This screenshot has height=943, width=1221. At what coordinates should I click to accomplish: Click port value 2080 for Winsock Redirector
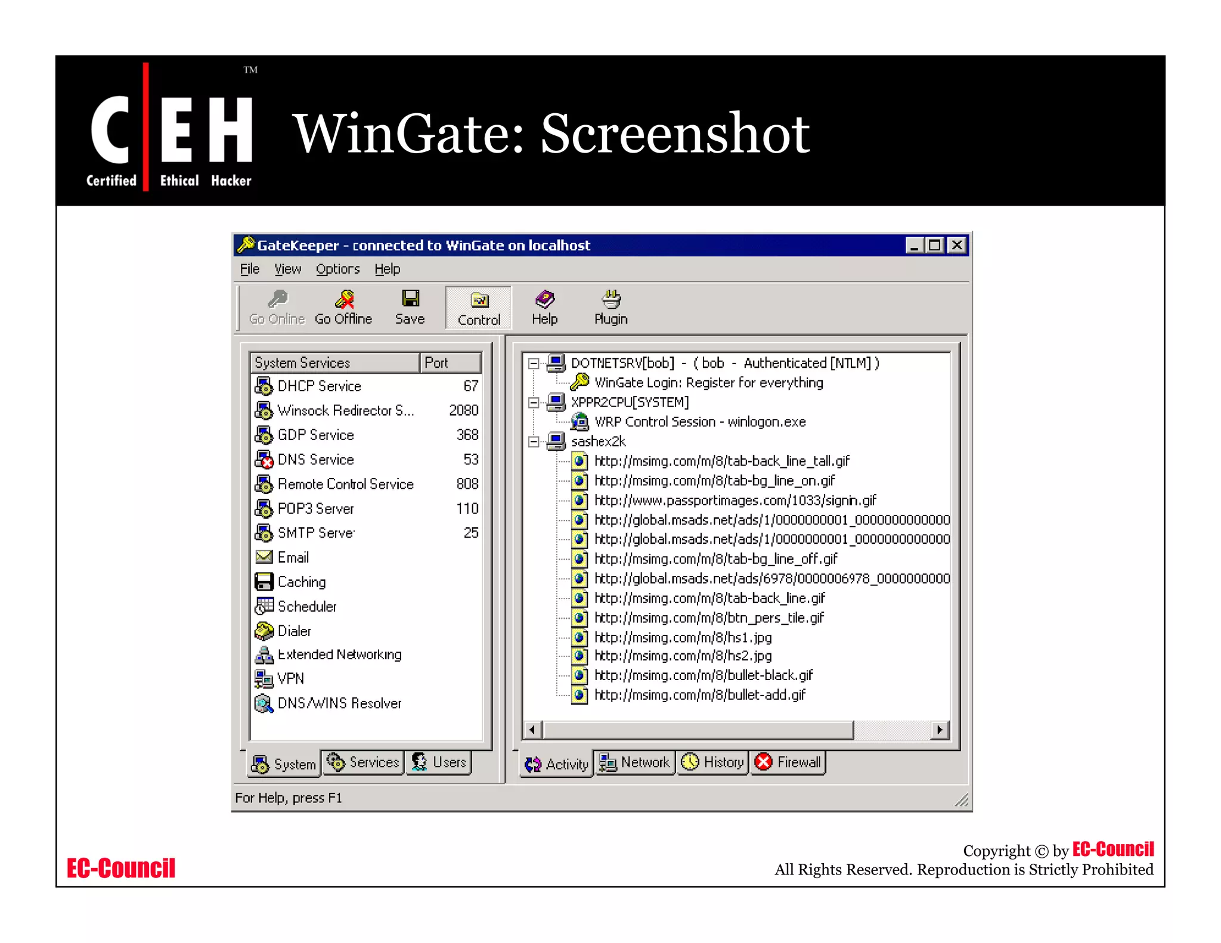(463, 410)
